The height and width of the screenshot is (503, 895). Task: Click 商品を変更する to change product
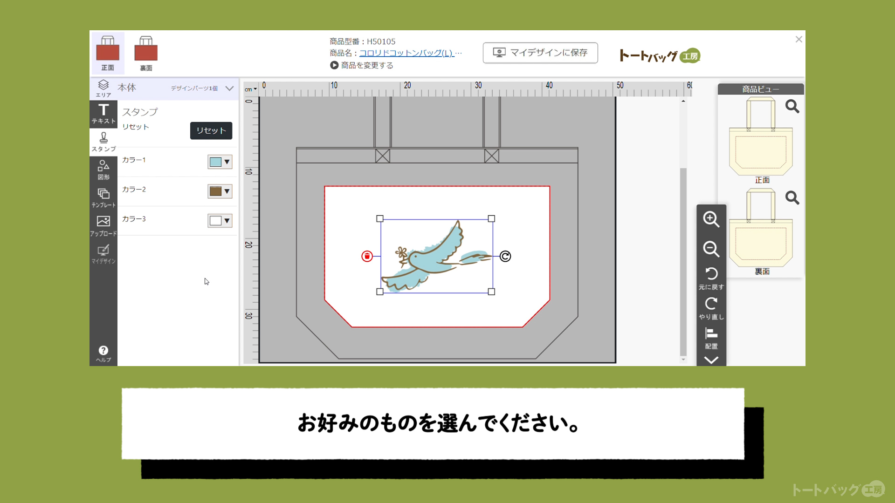(362, 65)
